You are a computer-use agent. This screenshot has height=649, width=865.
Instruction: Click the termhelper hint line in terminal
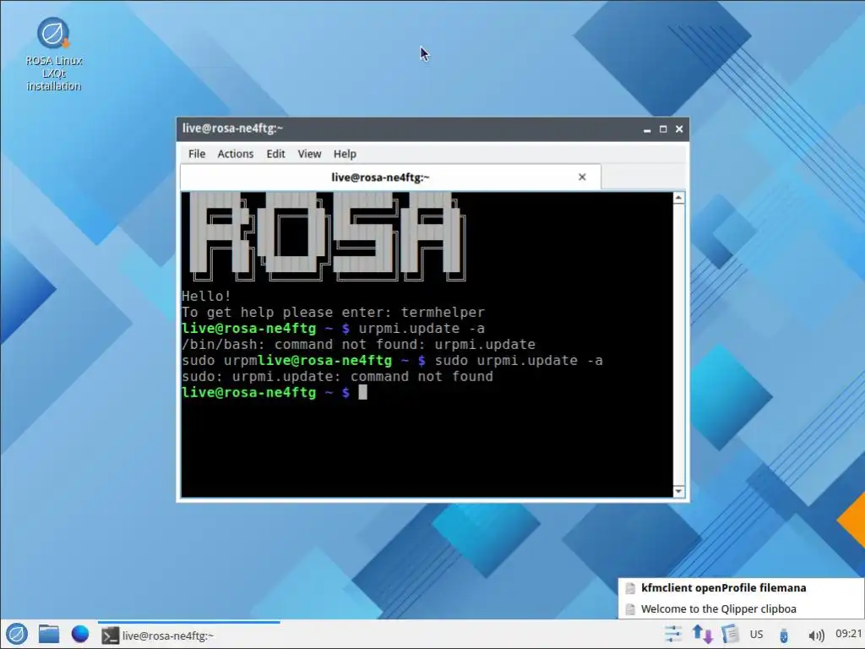pyautogui.click(x=333, y=313)
